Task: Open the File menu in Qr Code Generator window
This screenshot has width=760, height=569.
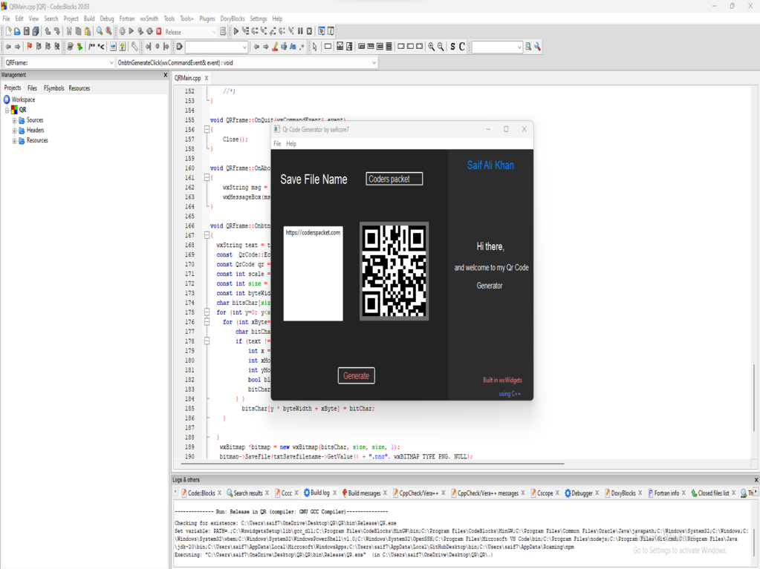Action: coord(277,144)
